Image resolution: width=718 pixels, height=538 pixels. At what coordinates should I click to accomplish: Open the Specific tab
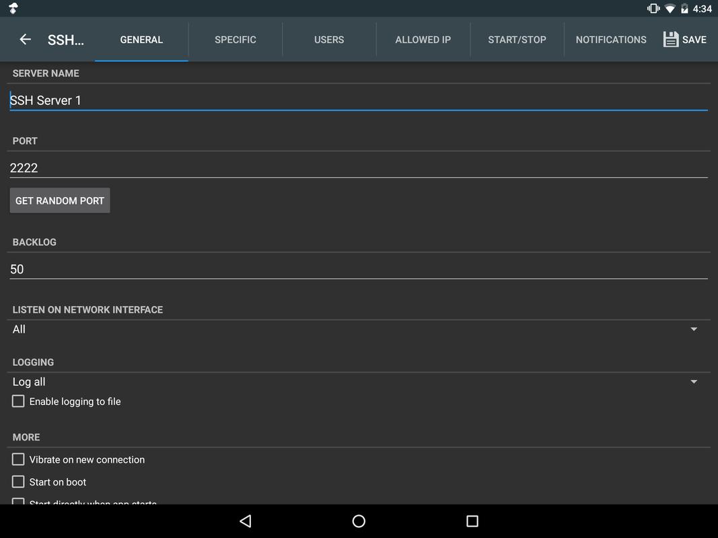(236, 40)
